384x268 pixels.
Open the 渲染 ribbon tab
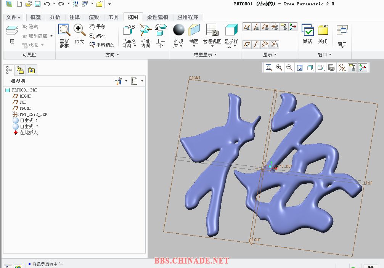94,18
